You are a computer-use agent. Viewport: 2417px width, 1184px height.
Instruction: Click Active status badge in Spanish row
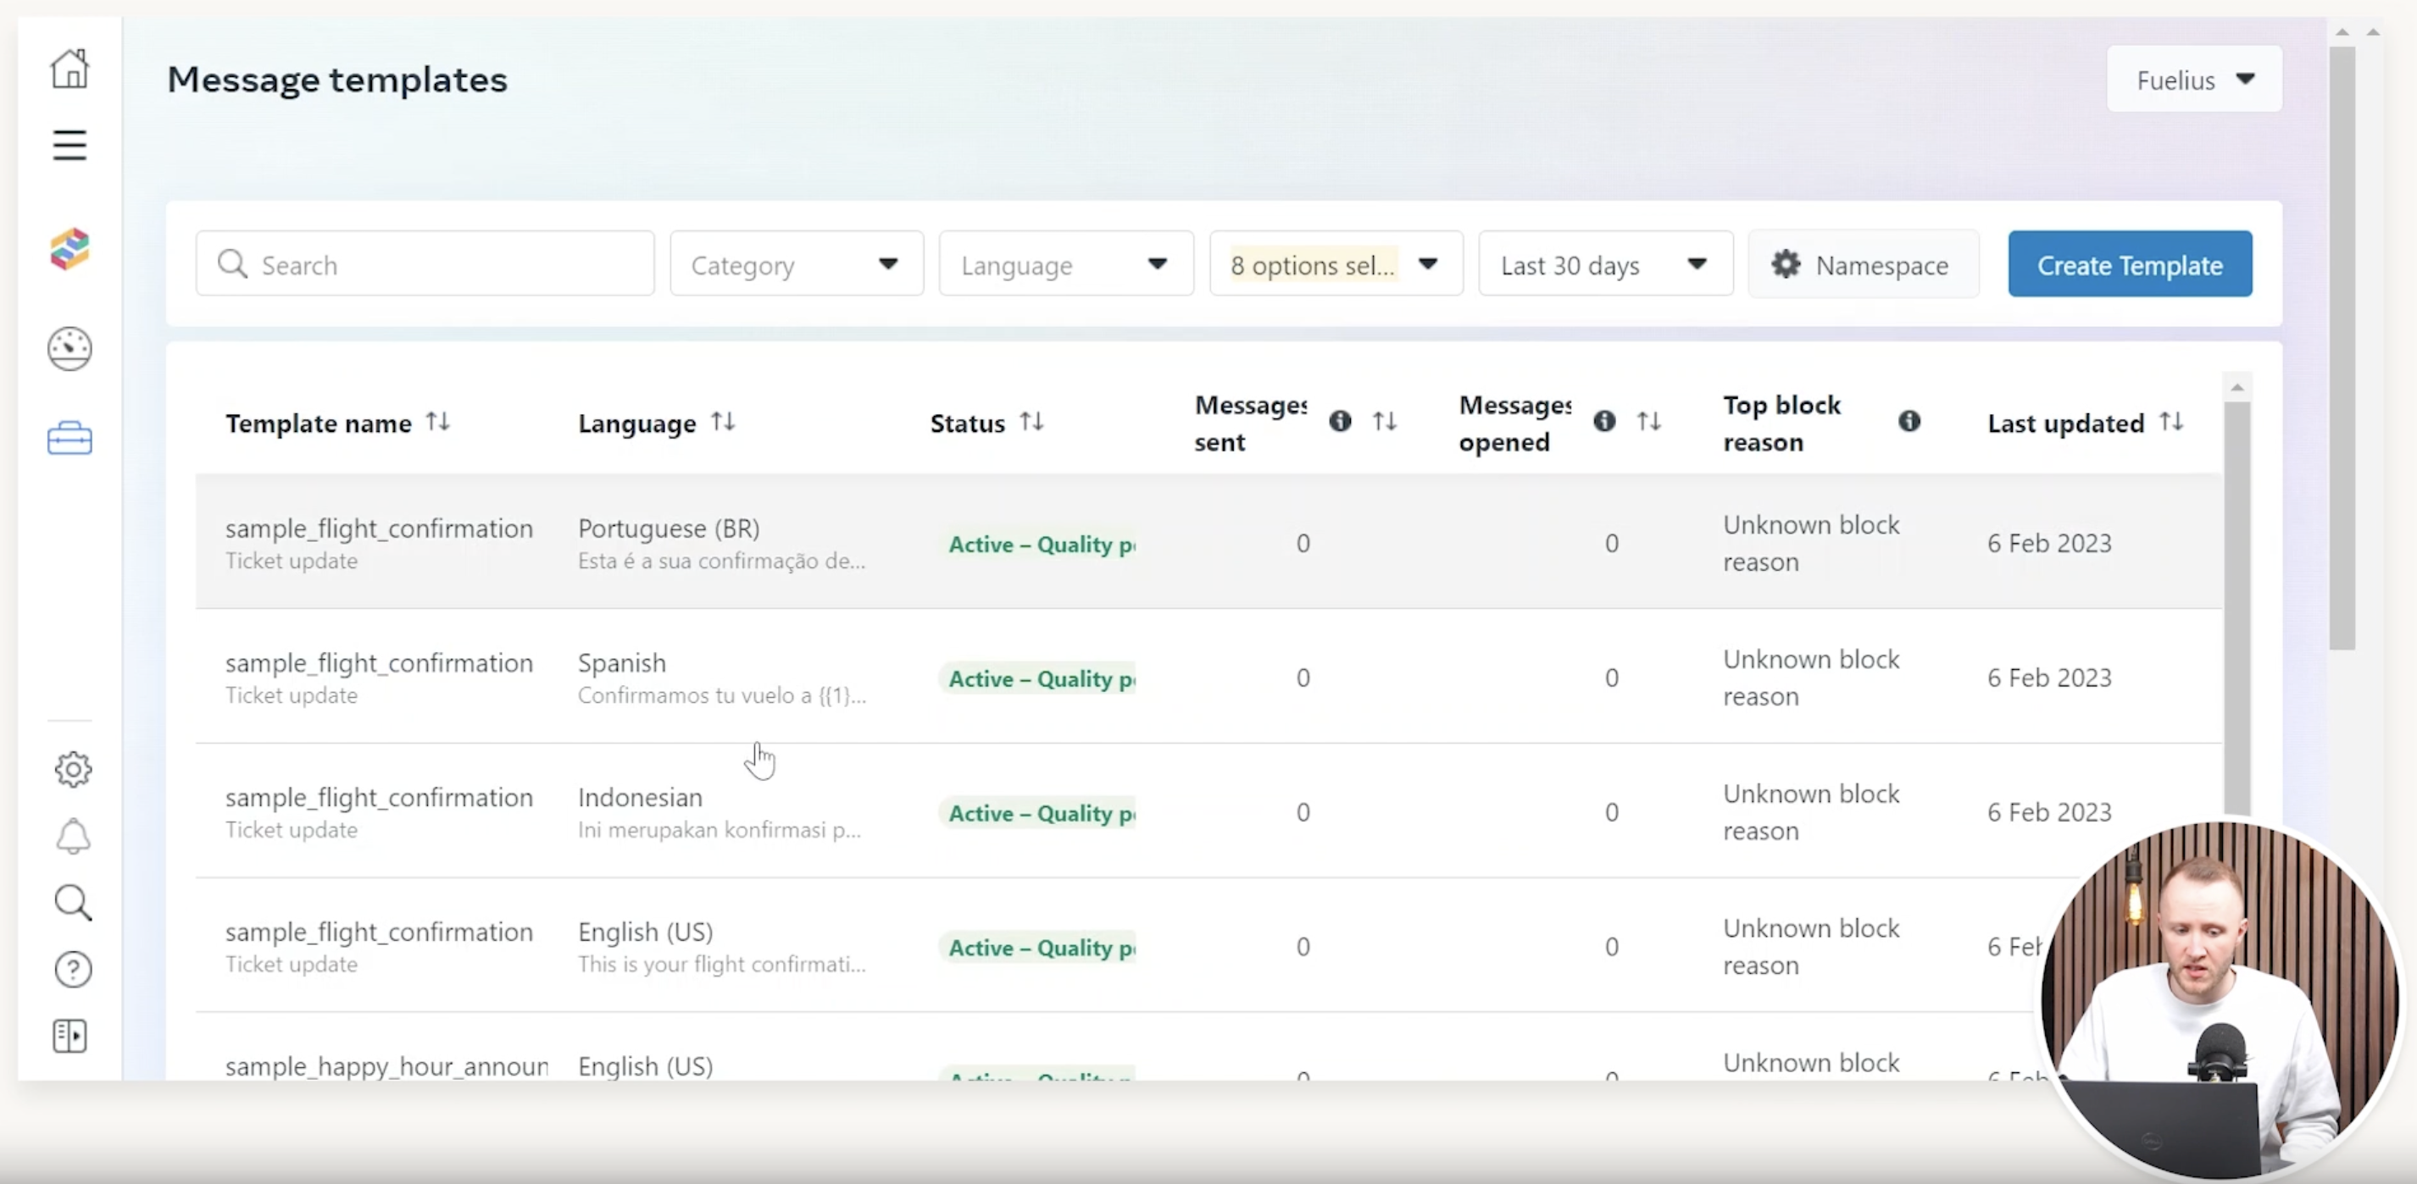[1039, 678]
